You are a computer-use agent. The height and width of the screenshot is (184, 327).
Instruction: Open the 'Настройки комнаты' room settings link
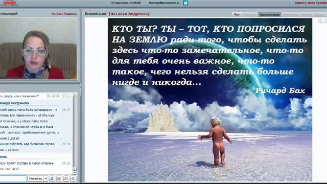164,3
